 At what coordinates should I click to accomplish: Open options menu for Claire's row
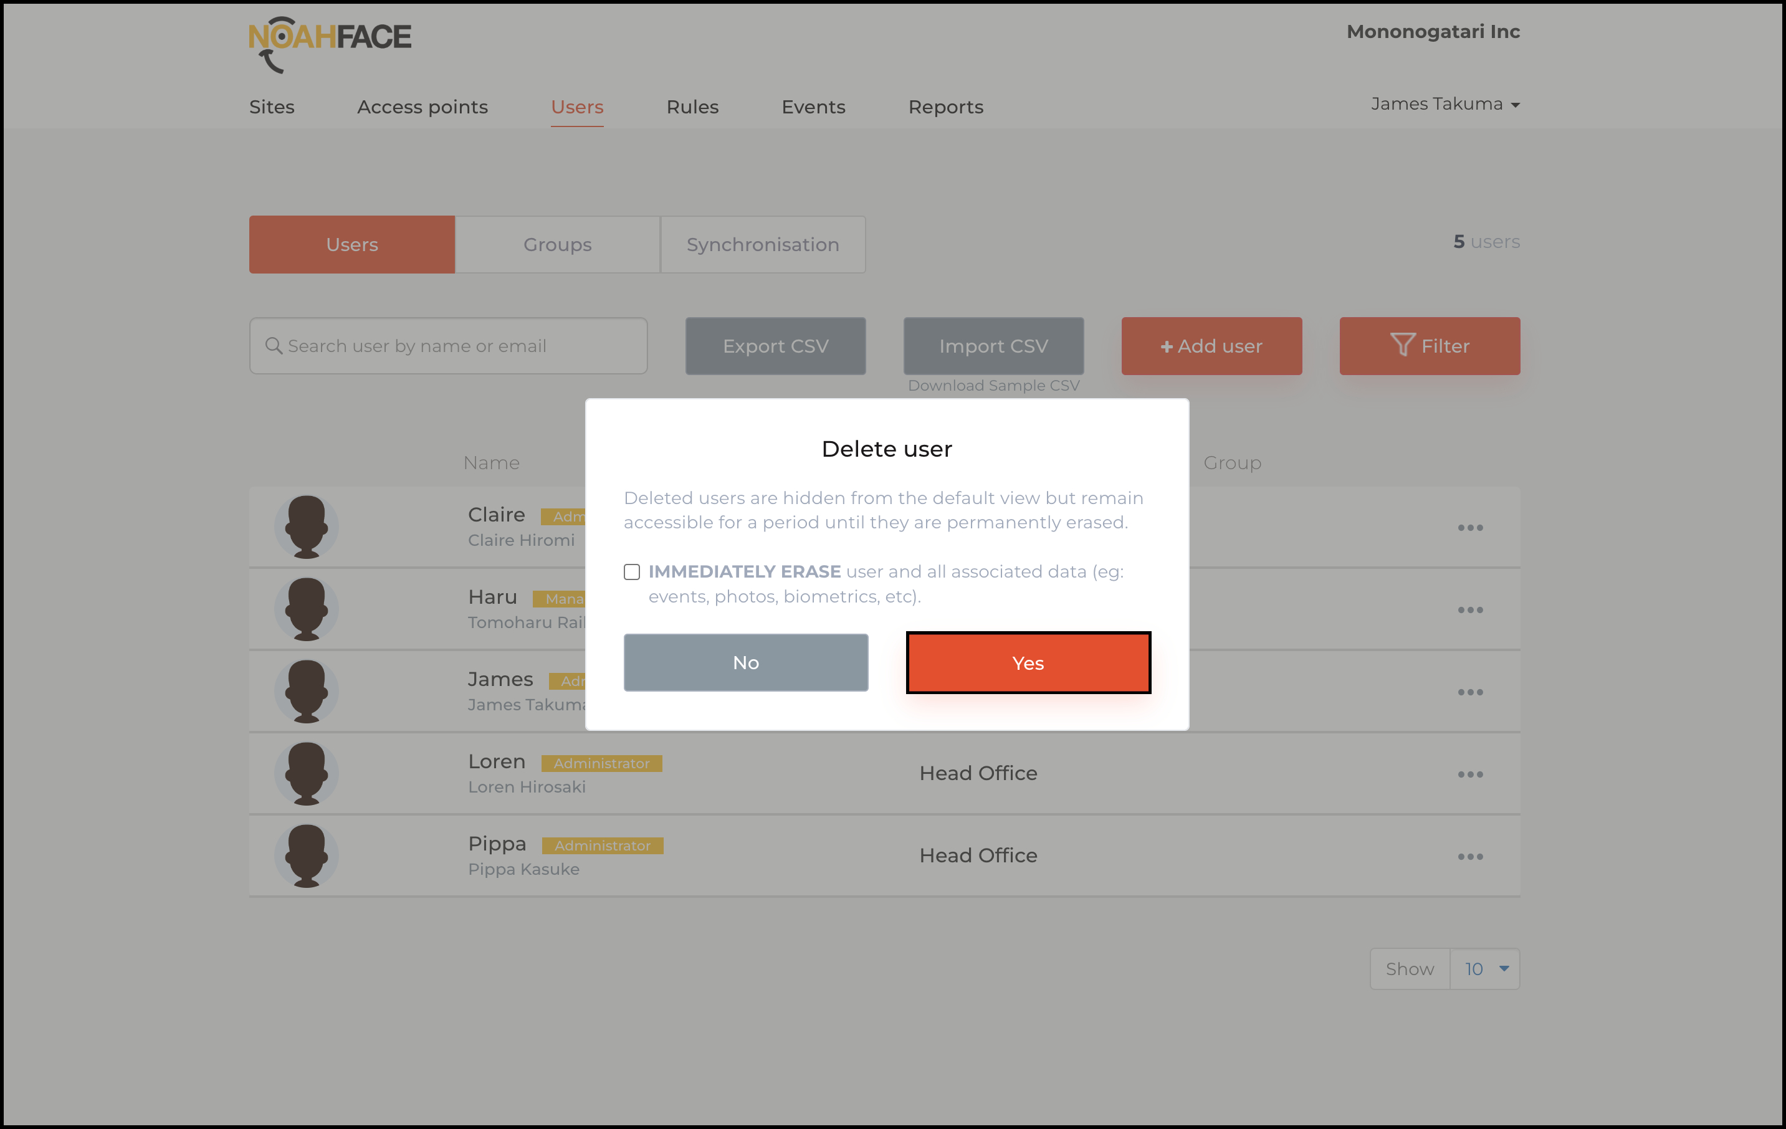click(1469, 527)
